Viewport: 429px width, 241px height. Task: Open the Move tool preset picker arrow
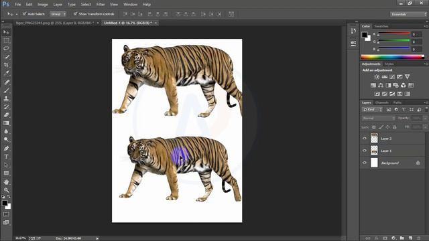(16, 14)
